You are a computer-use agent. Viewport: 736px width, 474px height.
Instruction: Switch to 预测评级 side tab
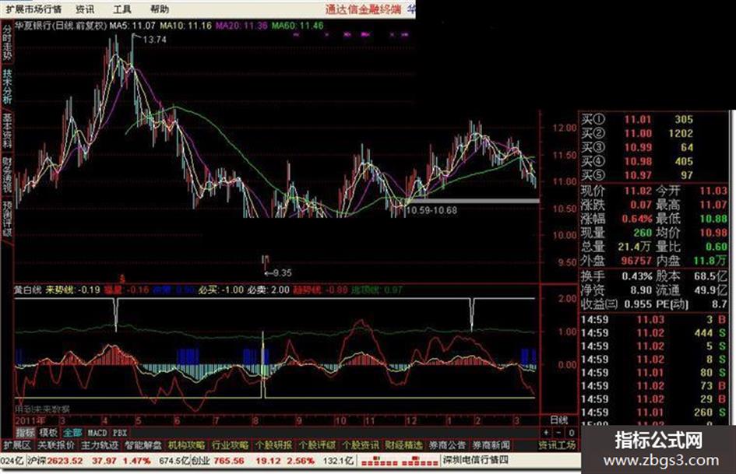pyautogui.click(x=7, y=219)
